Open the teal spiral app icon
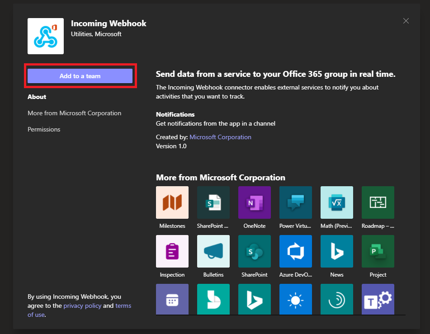 (x=337, y=299)
